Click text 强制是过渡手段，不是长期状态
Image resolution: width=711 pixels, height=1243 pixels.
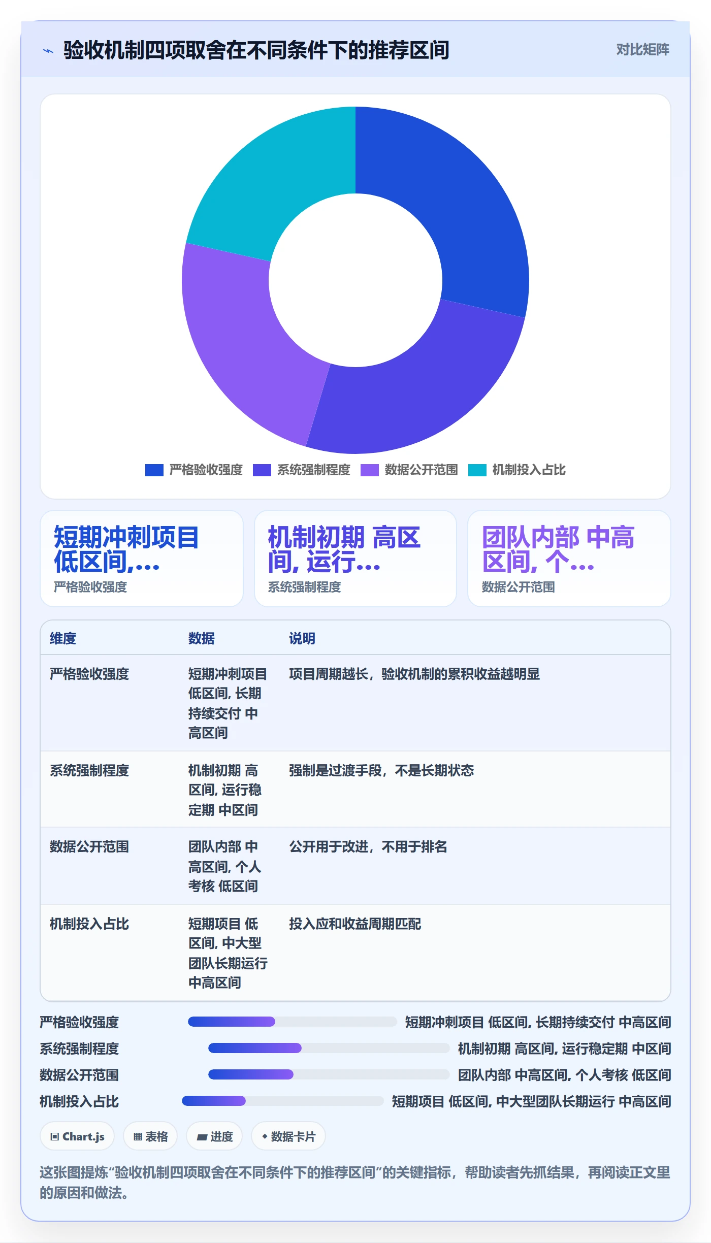381,770
